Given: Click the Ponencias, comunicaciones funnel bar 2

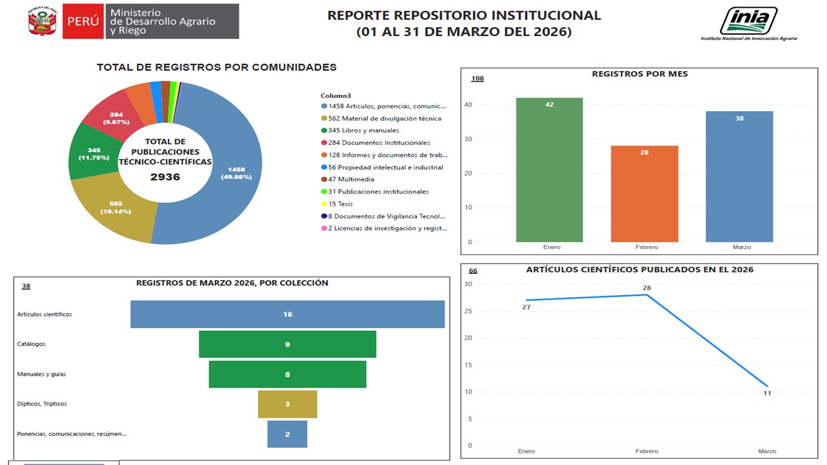Looking at the screenshot, I should click(x=288, y=434).
